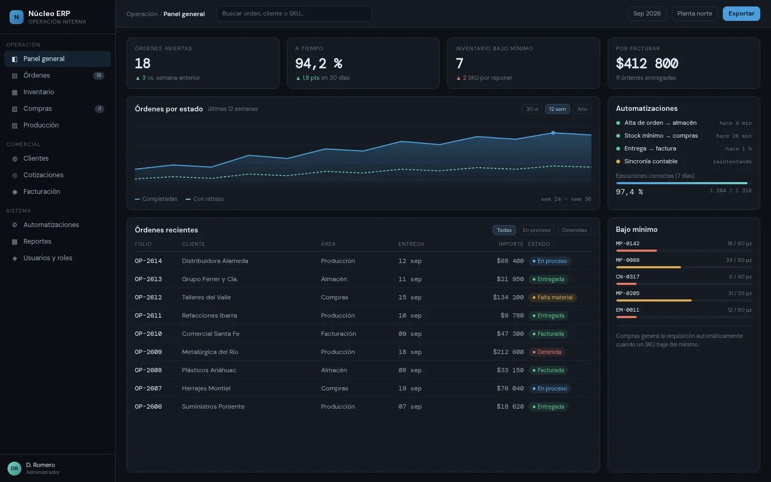Open Reportes in the sidebar
The width and height of the screenshot is (771, 482).
(x=57, y=242)
